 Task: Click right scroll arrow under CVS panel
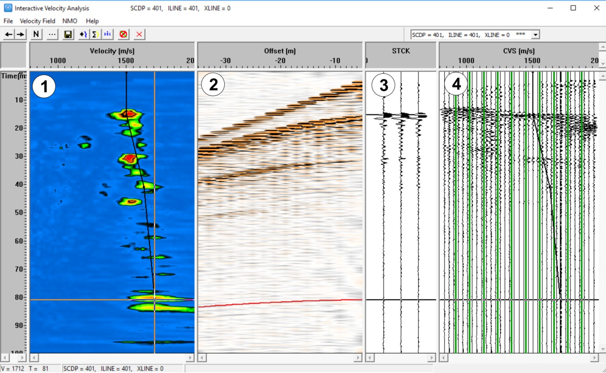click(x=594, y=358)
